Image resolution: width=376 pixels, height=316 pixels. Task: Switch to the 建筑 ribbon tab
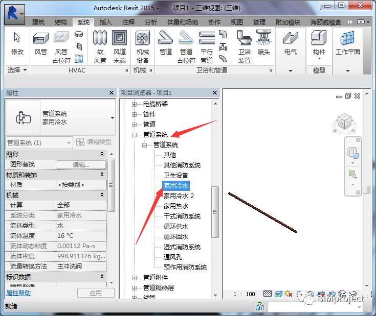tap(38, 22)
